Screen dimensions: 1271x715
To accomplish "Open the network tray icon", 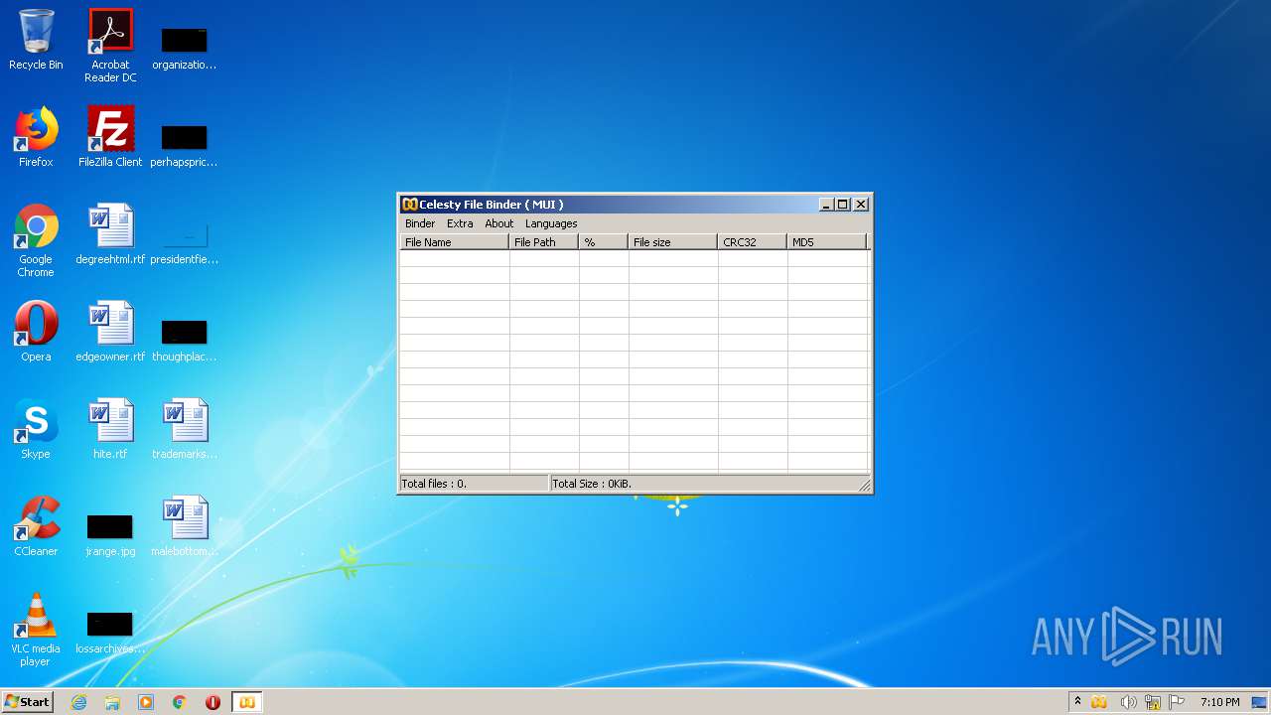I will coord(1153,702).
